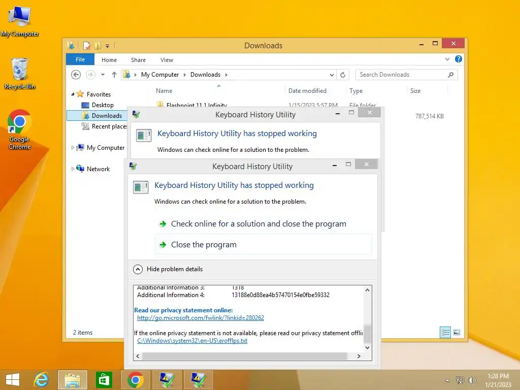Check online for a solution and close program

(263, 224)
